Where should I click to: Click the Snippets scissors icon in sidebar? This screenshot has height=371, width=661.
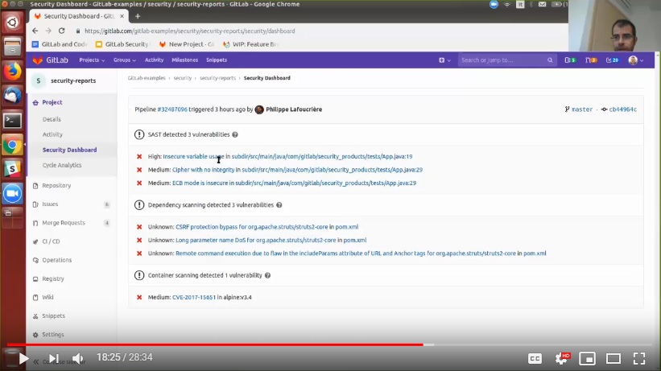pyautogui.click(x=35, y=315)
